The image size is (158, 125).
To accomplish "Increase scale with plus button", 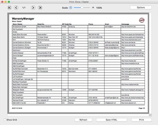I will tap(93, 8).
